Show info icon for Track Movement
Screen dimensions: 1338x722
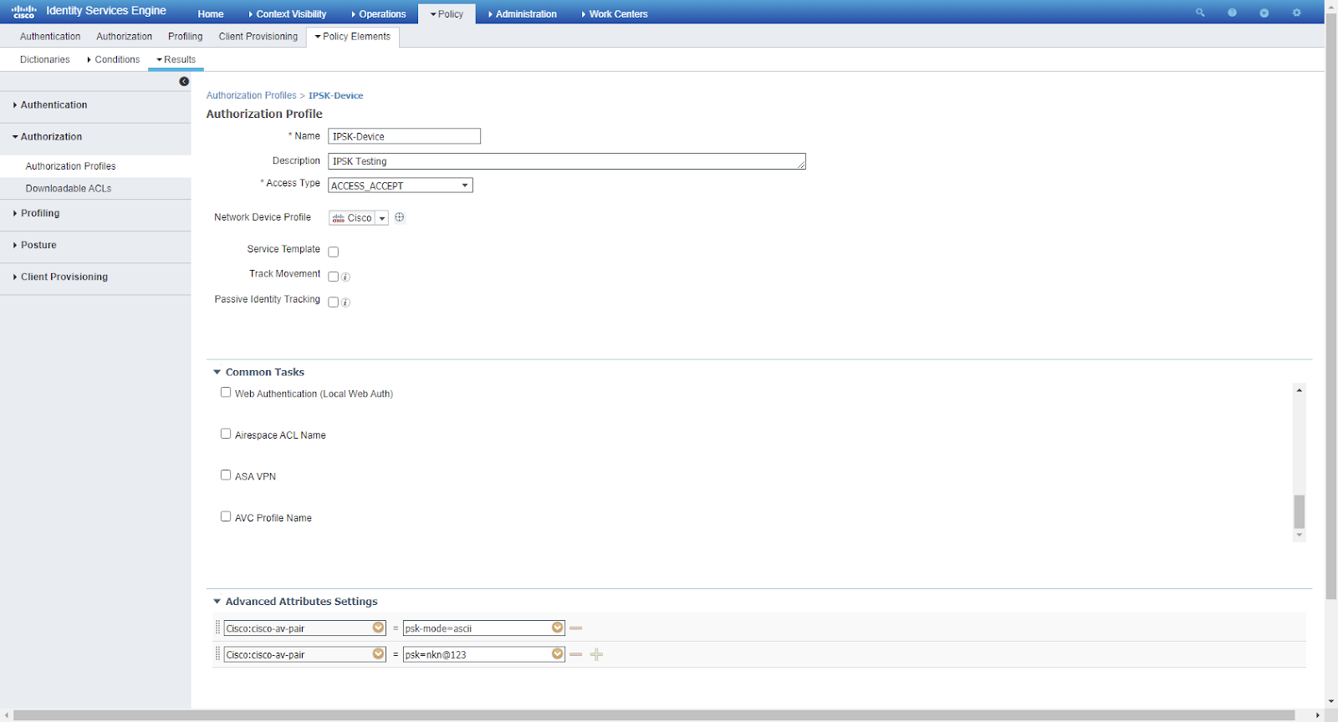coord(345,277)
